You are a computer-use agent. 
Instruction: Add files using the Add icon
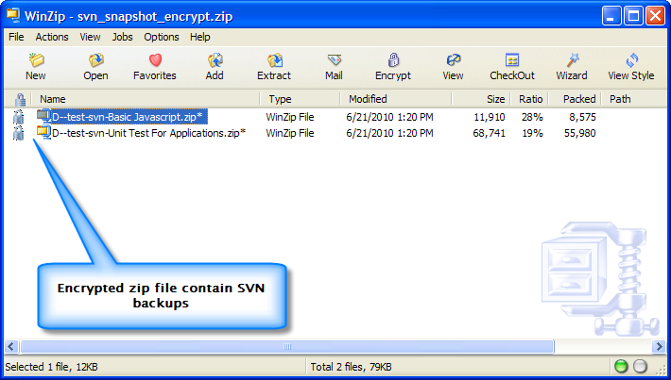215,60
